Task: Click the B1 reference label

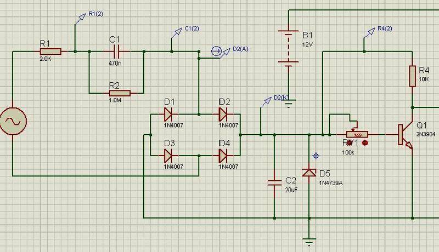Action: 307,35
